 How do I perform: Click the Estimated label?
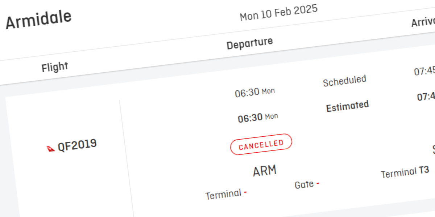pos(347,107)
